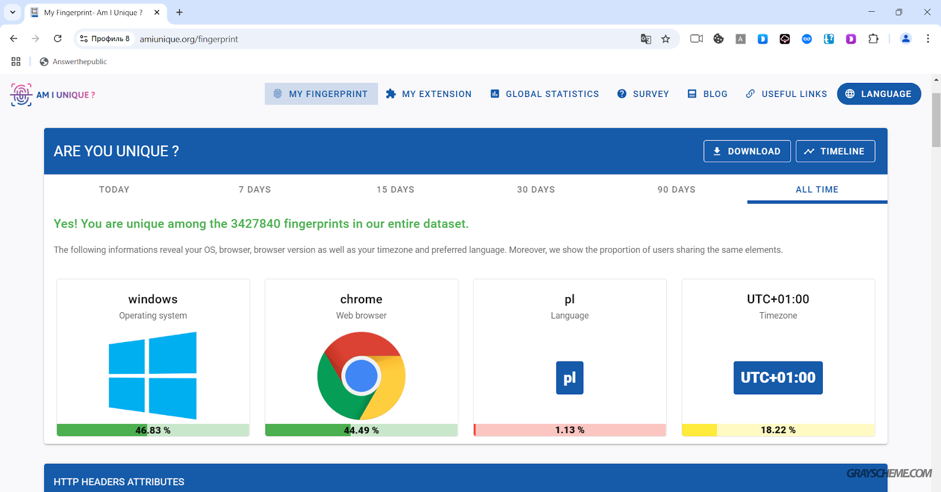Click the video camera extension icon
This screenshot has width=941, height=492.
tap(696, 39)
